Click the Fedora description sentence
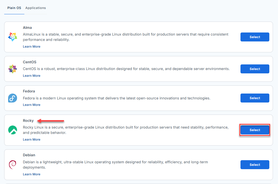The image size is (278, 184). [117, 98]
